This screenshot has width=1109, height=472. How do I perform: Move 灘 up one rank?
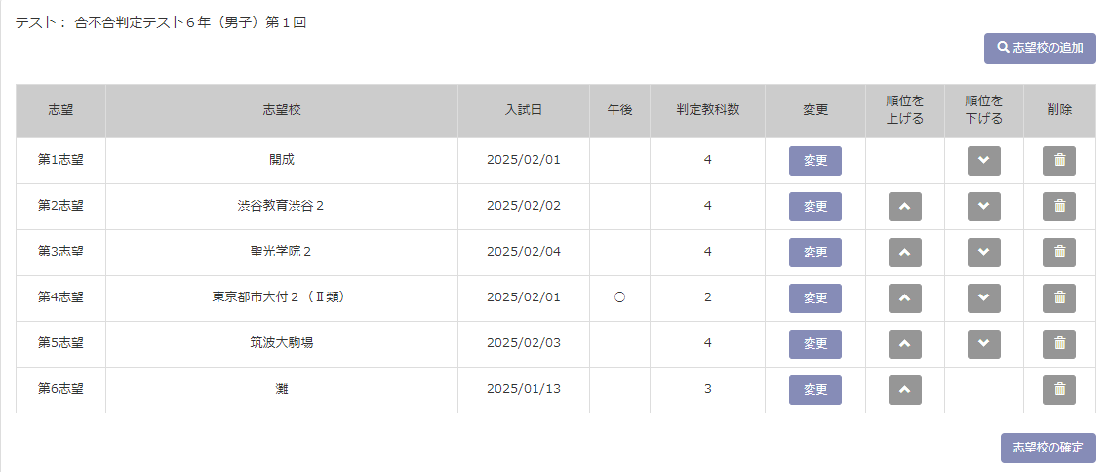point(905,390)
